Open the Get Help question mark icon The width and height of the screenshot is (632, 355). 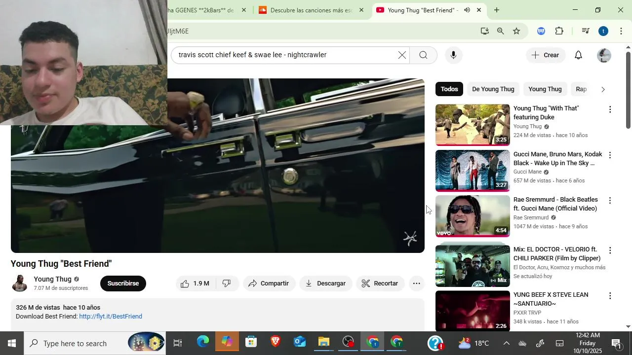[435, 343]
